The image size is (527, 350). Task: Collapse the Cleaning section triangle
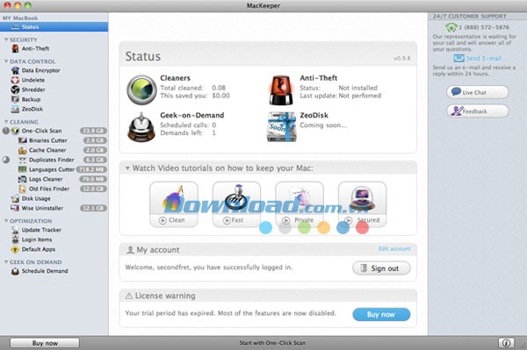tap(6, 121)
